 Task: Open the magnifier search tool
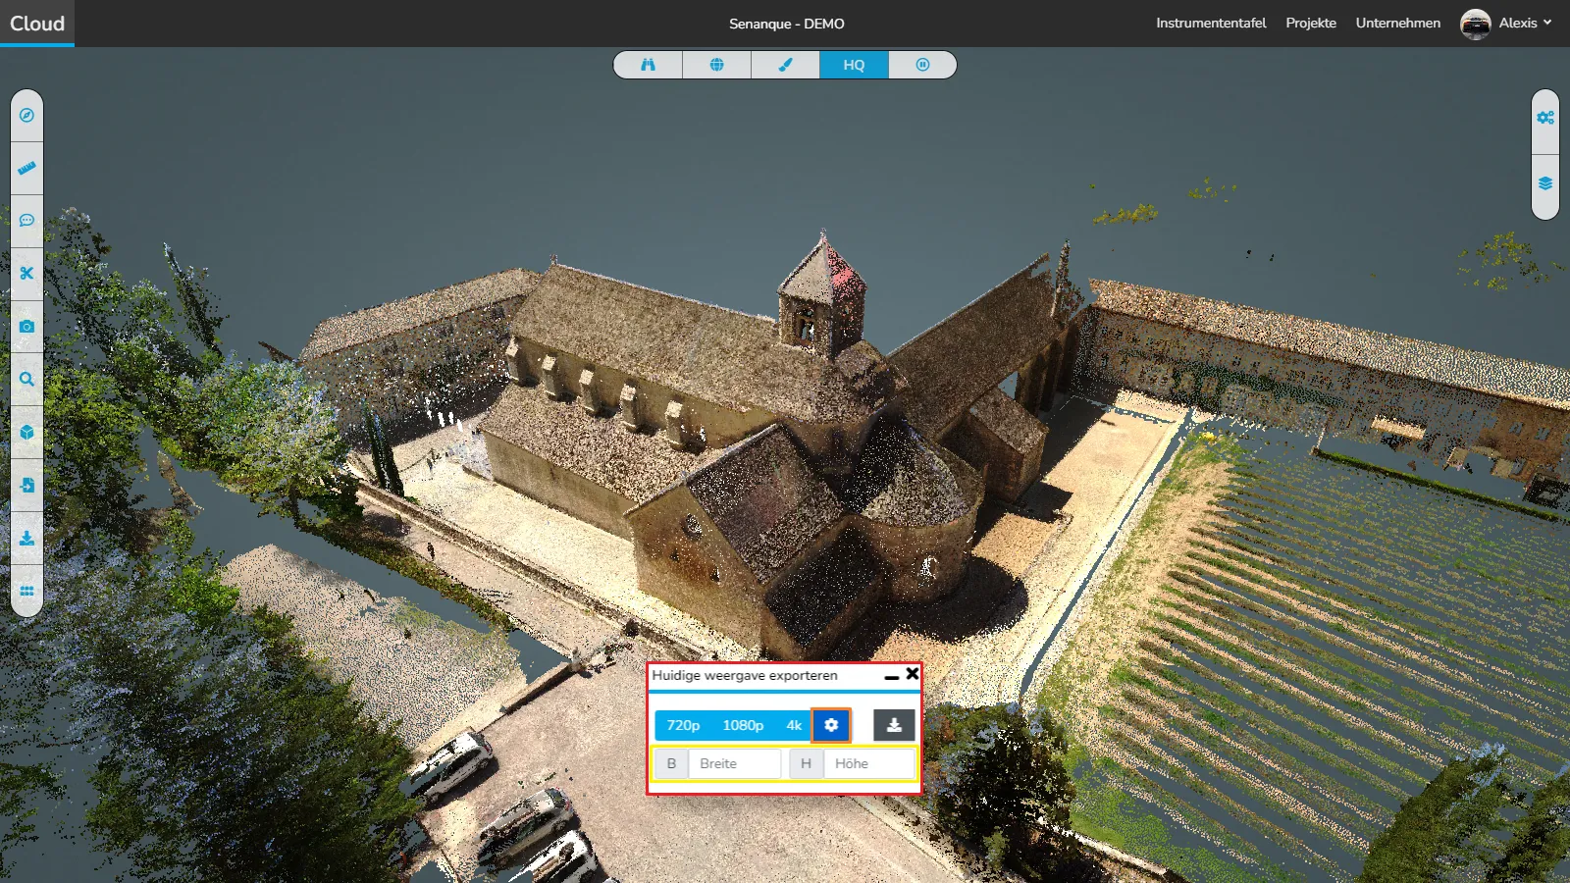(26, 380)
